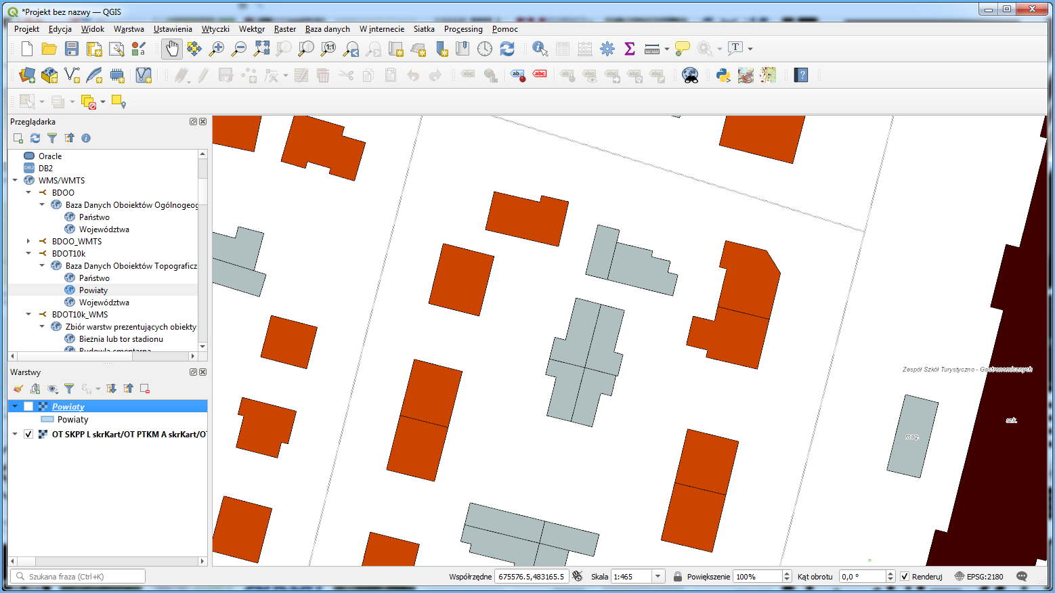Click the Refresh map canvas icon

point(507,49)
